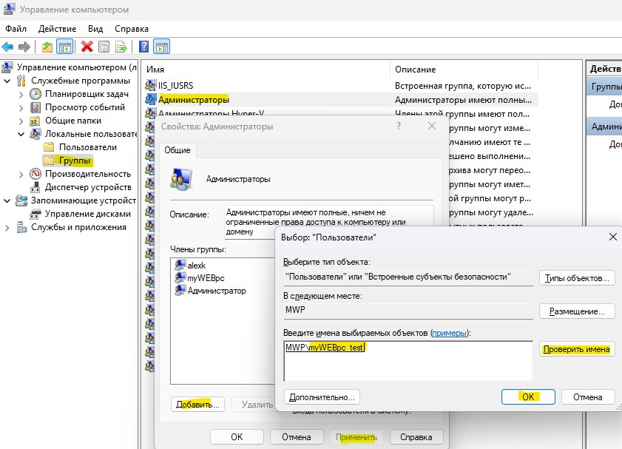This screenshot has height=449, width=622.
Task: Click the object names input field
Action: click(408, 361)
